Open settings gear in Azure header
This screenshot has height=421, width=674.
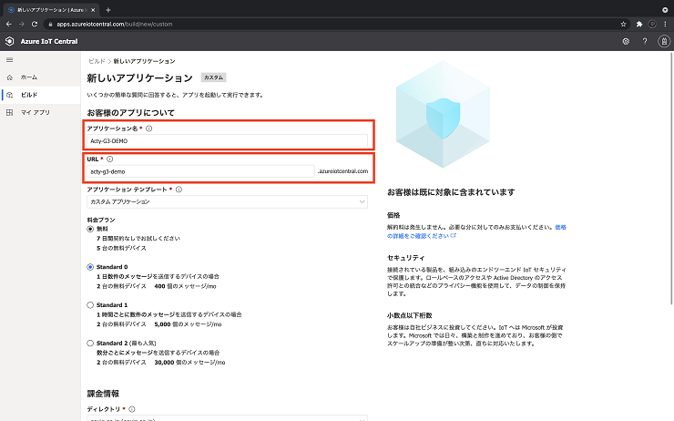626,41
